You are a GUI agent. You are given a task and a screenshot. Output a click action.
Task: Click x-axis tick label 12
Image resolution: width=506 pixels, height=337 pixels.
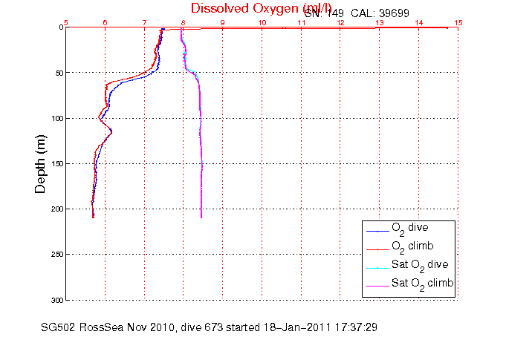click(x=340, y=22)
